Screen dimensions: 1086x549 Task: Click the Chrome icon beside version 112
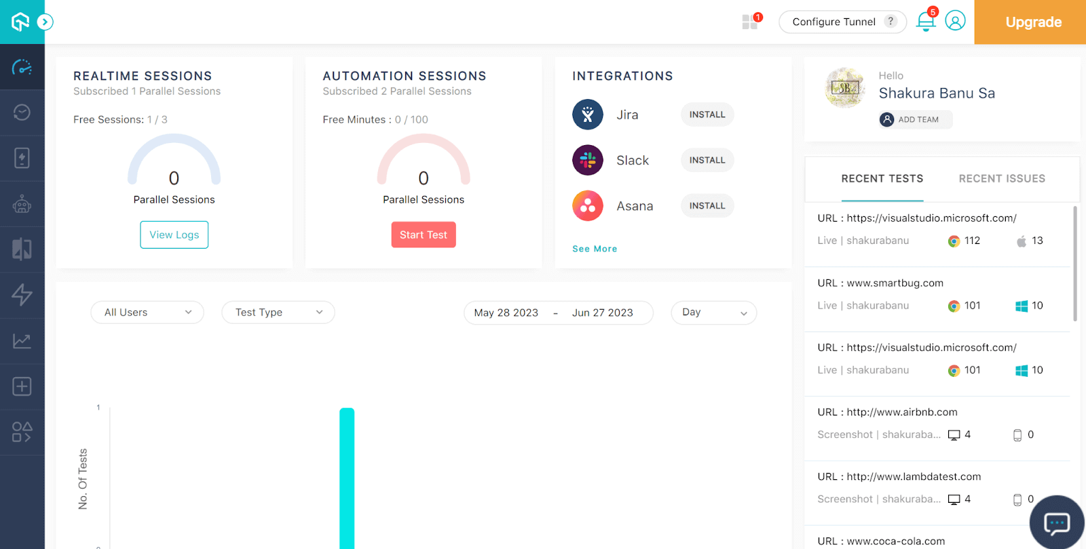click(954, 241)
